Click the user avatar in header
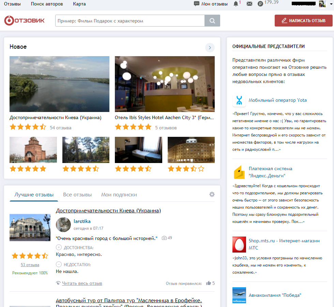The image size is (334, 307). tap(322, 4)
